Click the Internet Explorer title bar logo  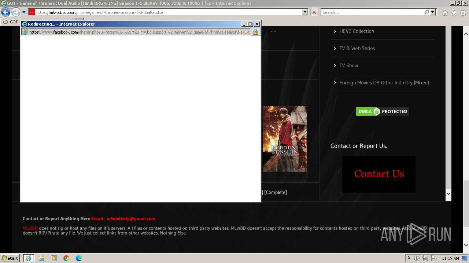[x=4, y=3]
